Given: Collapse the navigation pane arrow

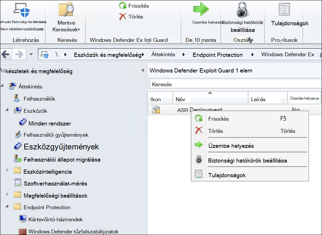Looking at the screenshot, I should coord(143,70).
